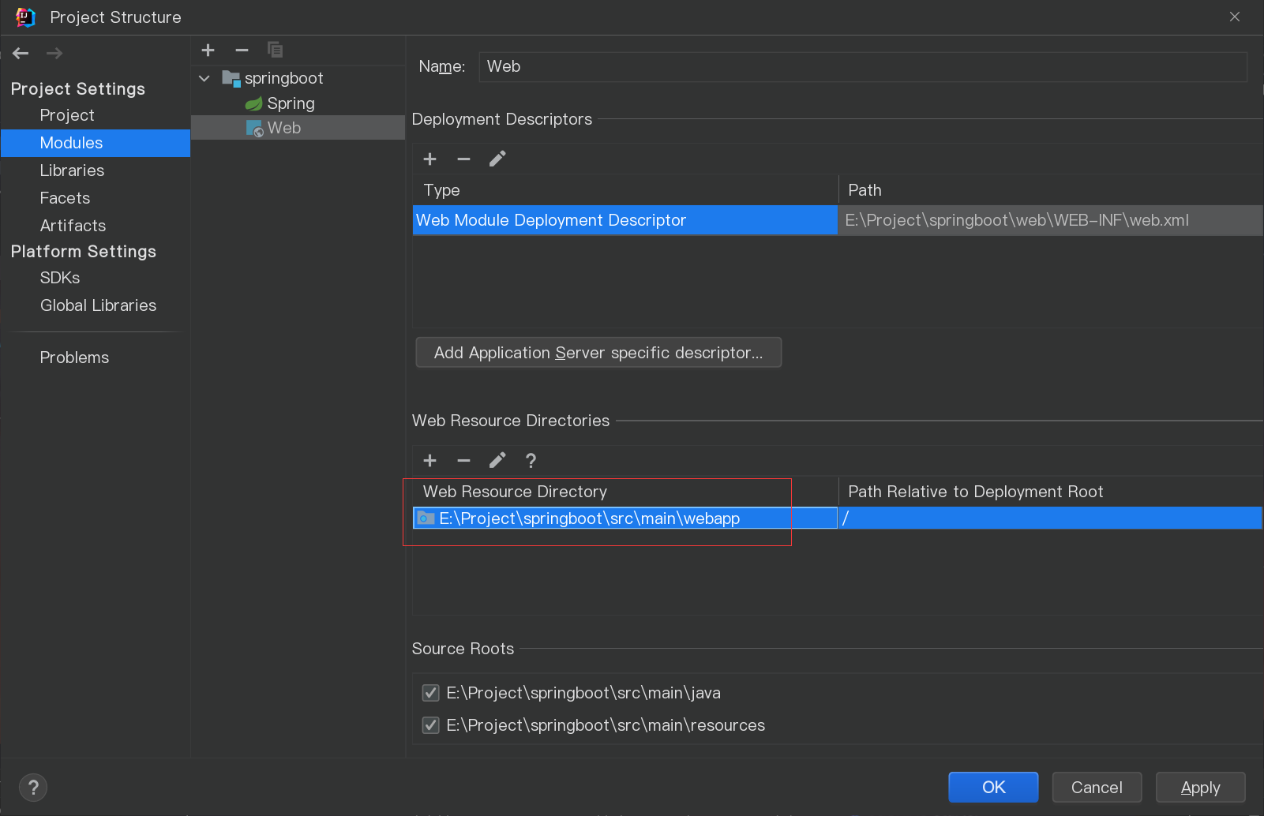Click Add Application Server specific descriptor button
Image resolution: width=1264 pixels, height=816 pixels.
tap(598, 353)
